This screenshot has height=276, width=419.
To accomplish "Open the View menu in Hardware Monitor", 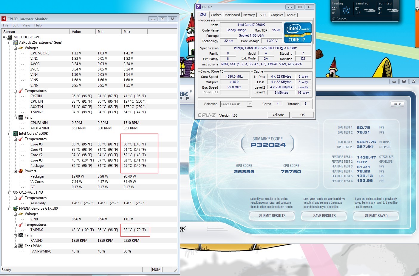I will [26, 25].
